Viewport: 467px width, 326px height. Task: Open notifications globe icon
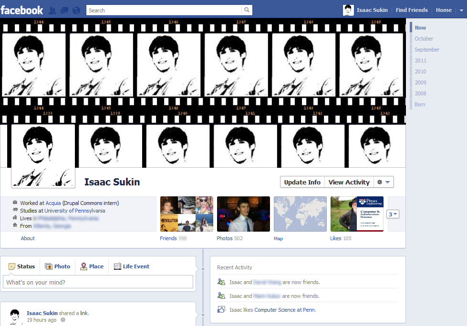(76, 10)
